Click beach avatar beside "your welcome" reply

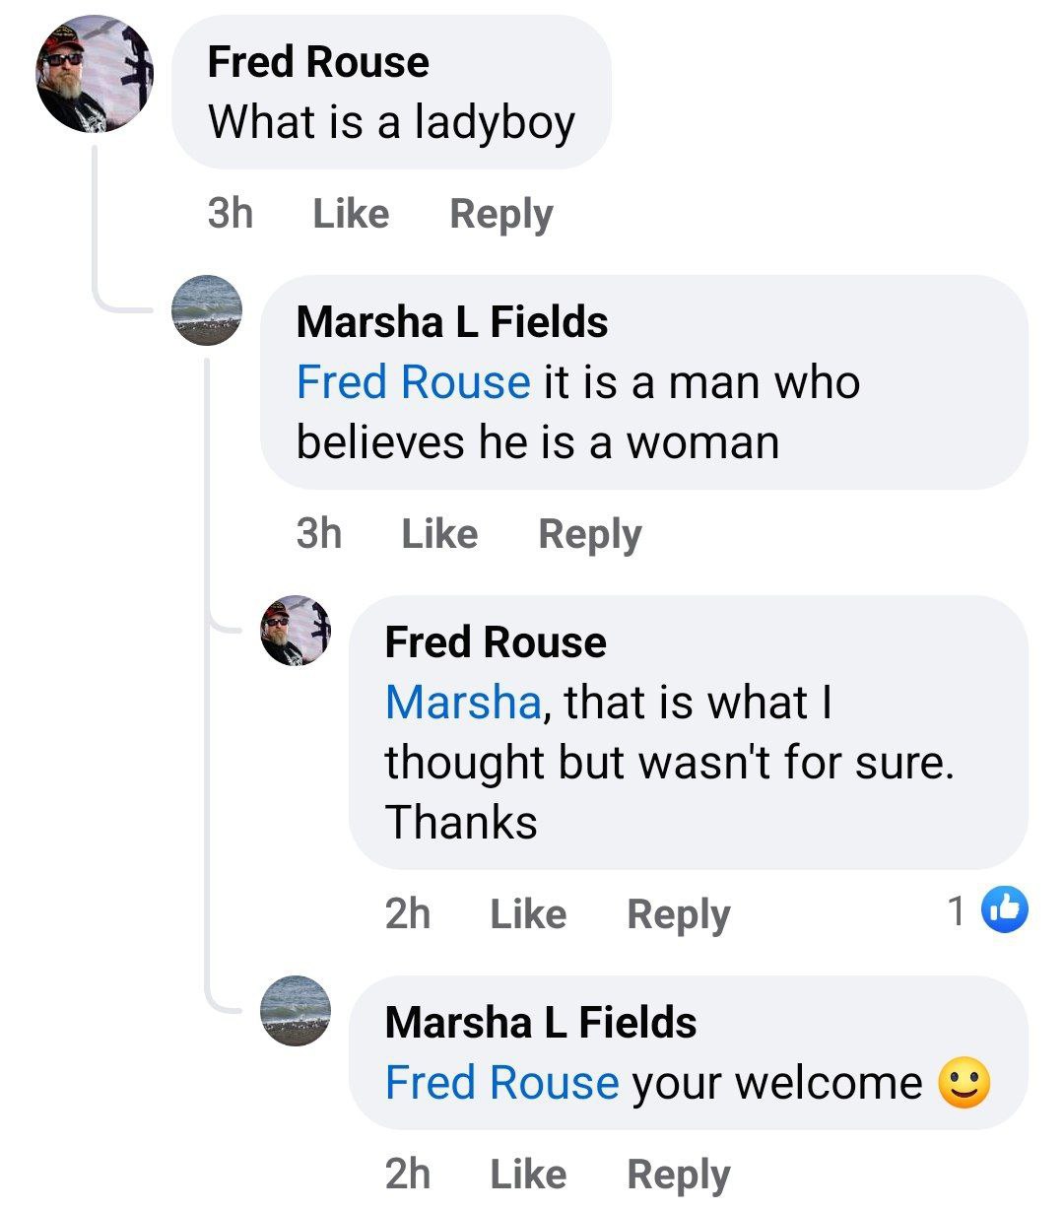296,1011
